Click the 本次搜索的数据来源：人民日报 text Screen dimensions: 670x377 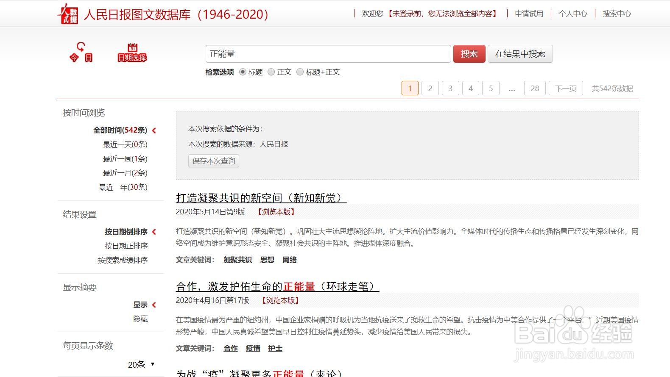[238, 144]
